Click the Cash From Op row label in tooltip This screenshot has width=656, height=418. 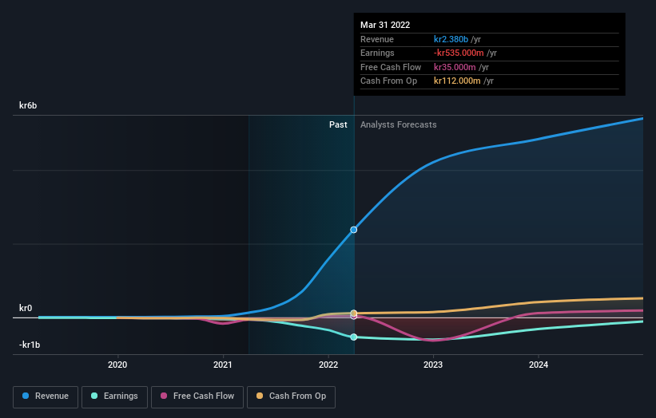(x=388, y=81)
